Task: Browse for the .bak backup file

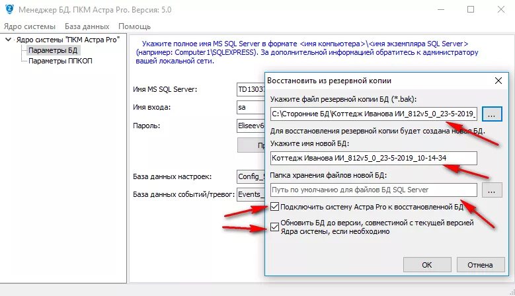Action: (492, 114)
